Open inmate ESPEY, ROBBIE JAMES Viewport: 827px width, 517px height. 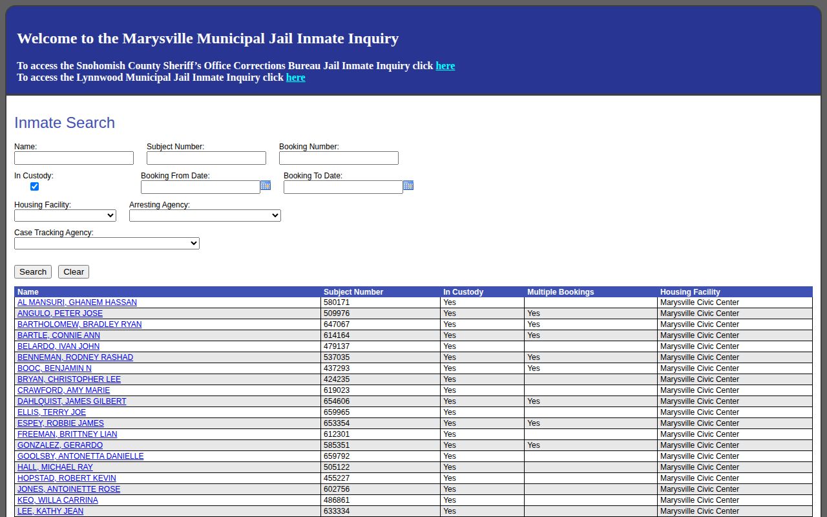(x=61, y=423)
